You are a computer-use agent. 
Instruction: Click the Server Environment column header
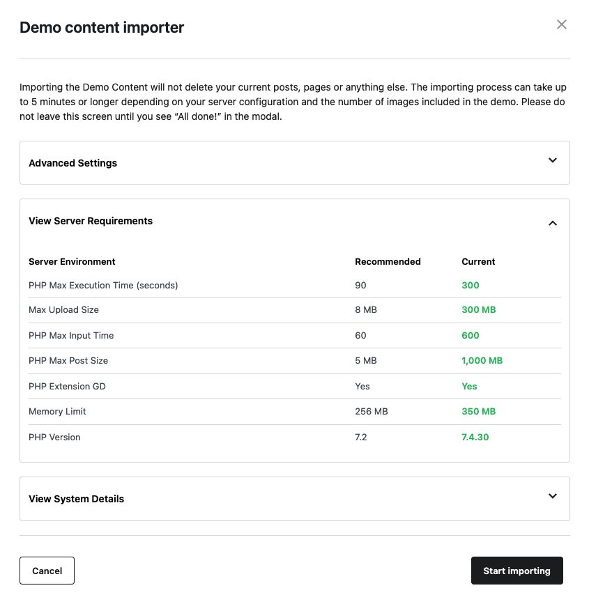[72, 262]
